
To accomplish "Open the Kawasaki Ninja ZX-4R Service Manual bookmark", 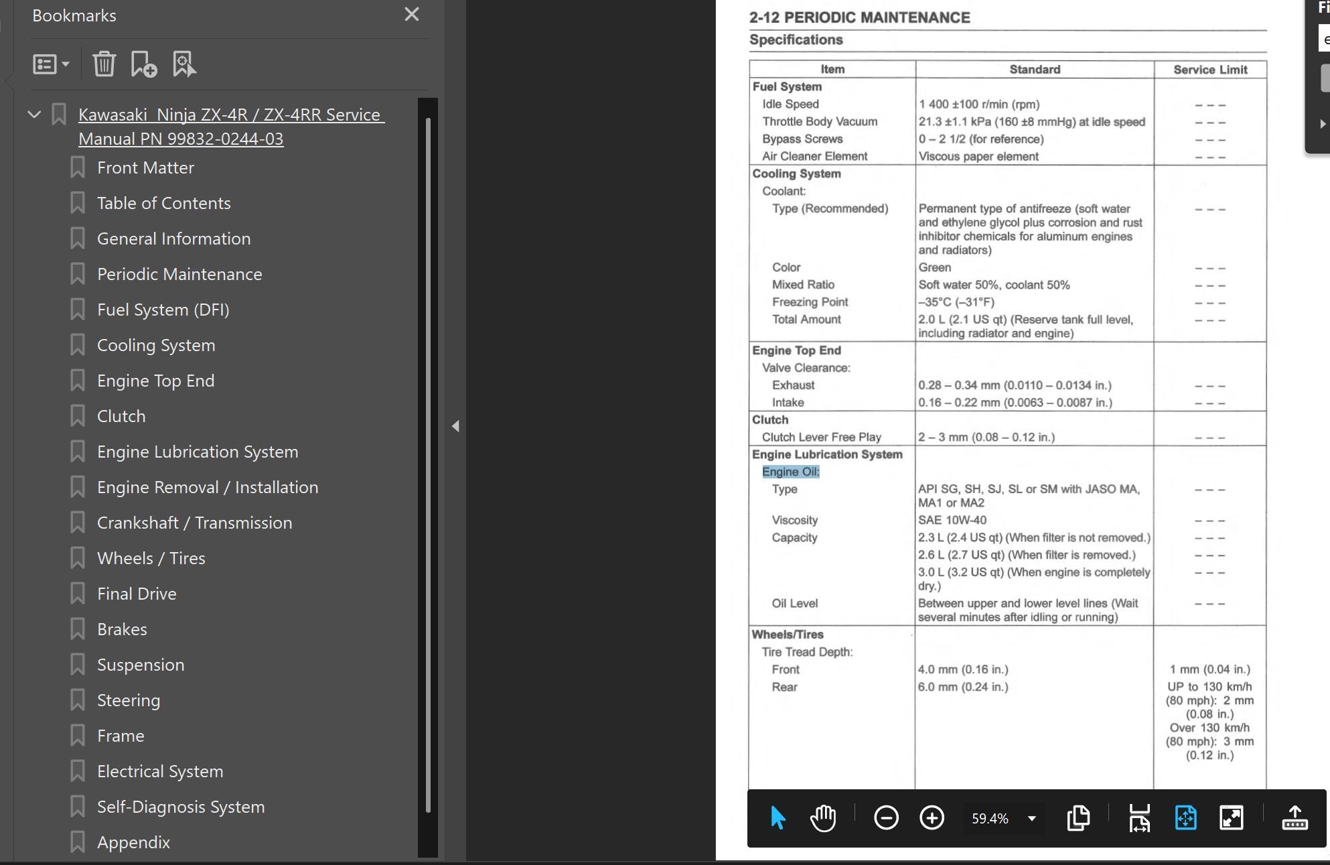I will (231, 127).
